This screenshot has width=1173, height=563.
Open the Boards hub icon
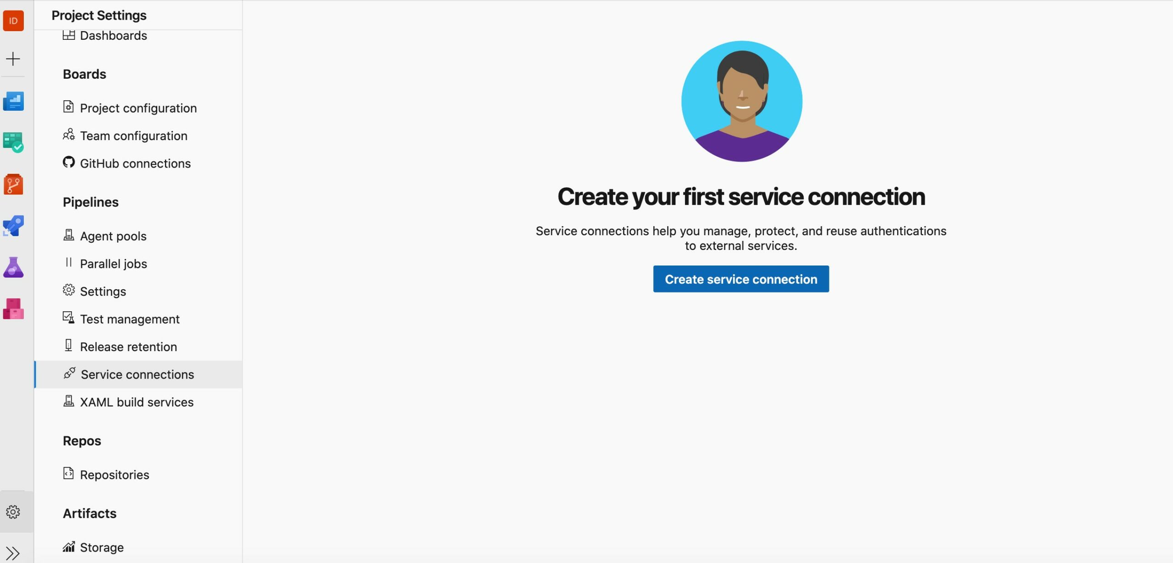point(13,142)
